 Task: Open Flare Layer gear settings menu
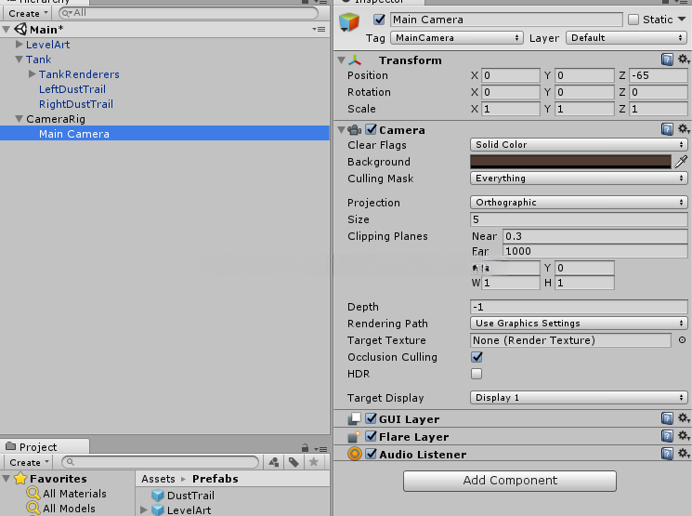(x=684, y=436)
